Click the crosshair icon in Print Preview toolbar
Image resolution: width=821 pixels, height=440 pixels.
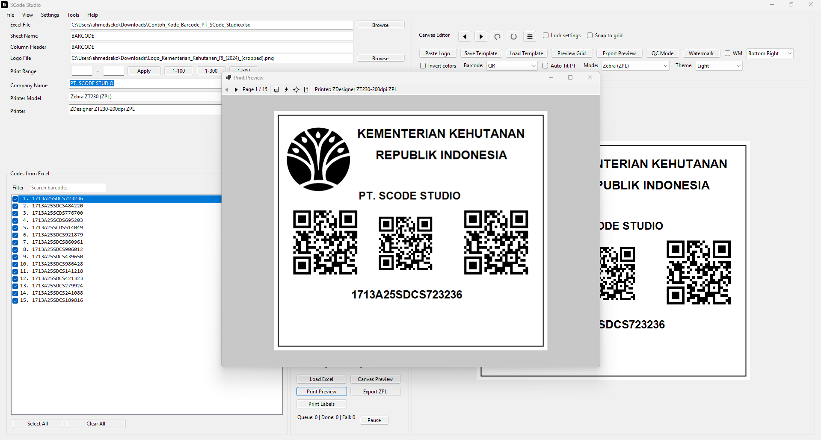coord(296,89)
